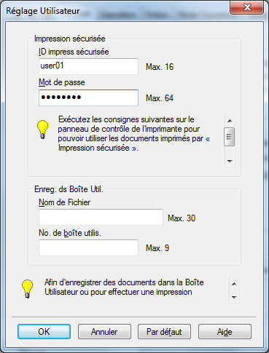Click the Nom de Fichier label
The image size is (269, 353).
tap(65, 202)
